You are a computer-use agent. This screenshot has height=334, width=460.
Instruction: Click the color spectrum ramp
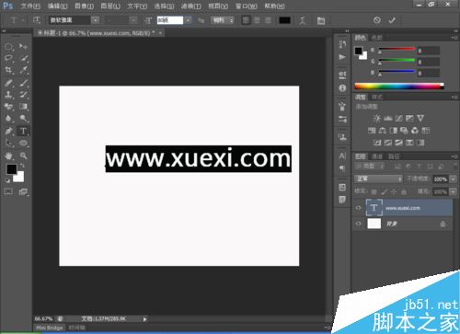pyautogui.click(x=399, y=86)
